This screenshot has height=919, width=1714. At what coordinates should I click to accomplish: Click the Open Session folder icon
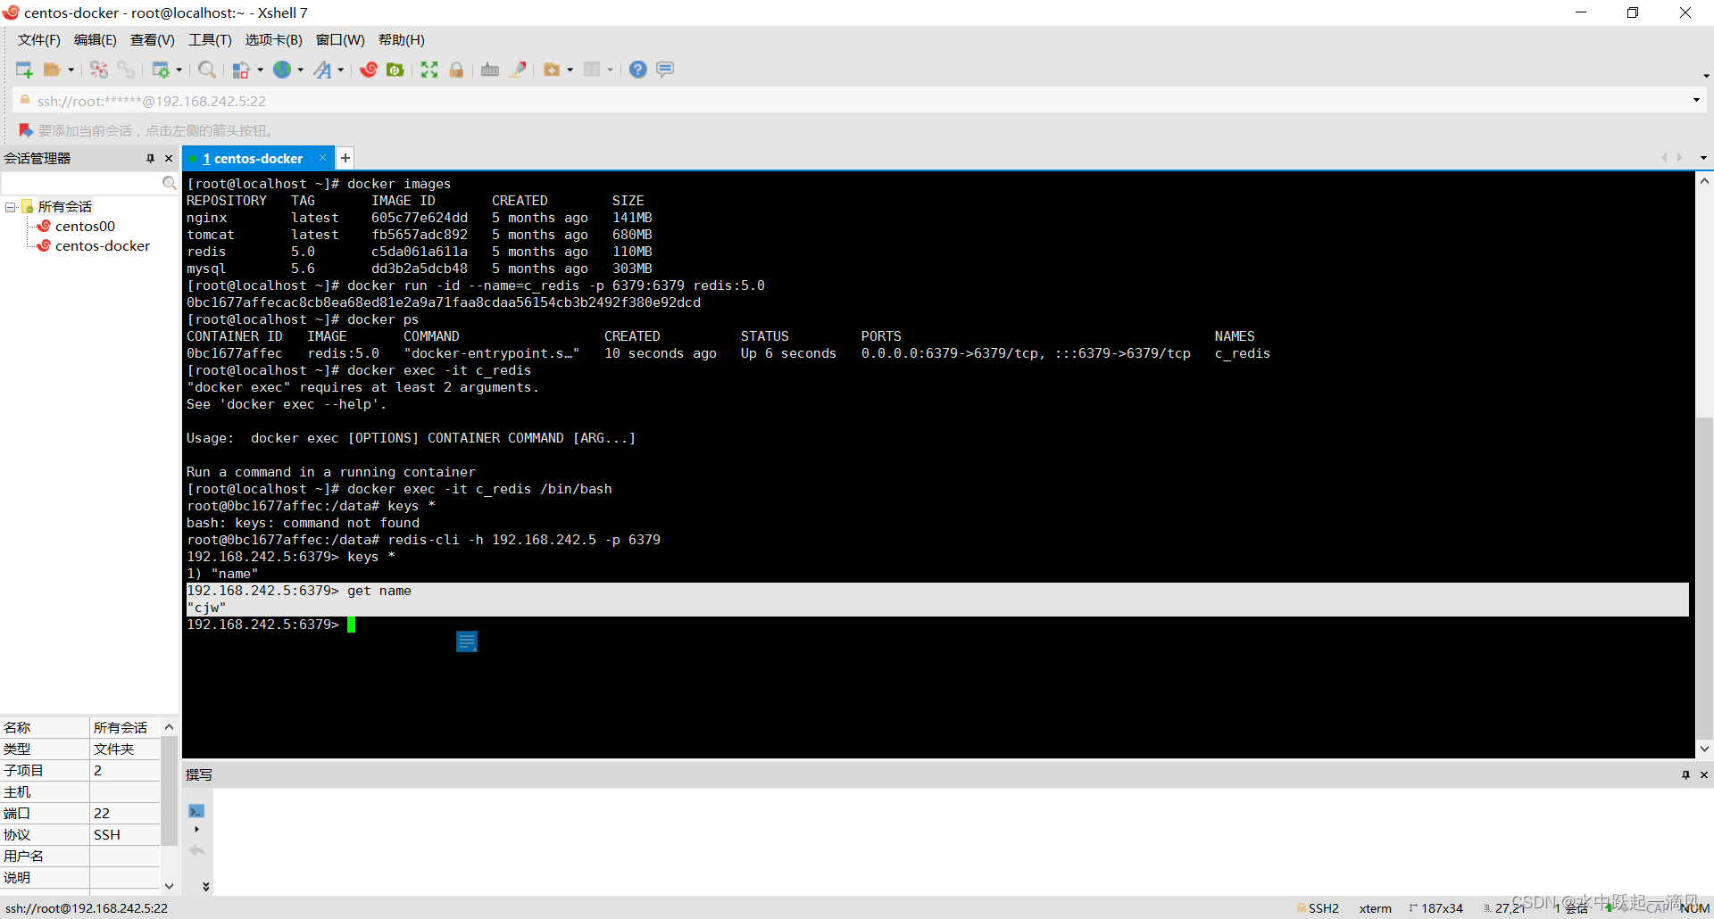click(53, 70)
